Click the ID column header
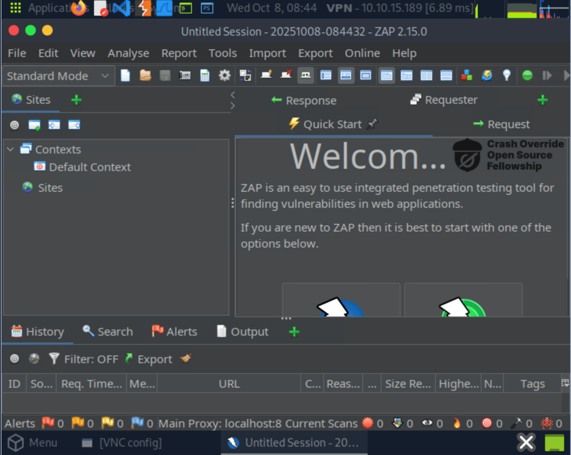The width and height of the screenshot is (571, 455). point(14,384)
